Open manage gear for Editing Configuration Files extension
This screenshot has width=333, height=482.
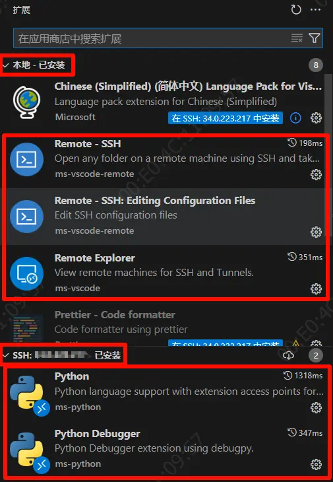[316, 232]
